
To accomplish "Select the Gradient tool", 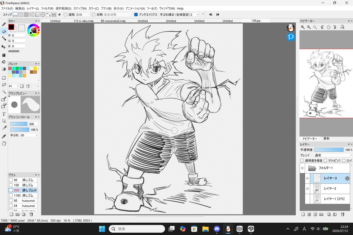I will [x=4, y=69].
